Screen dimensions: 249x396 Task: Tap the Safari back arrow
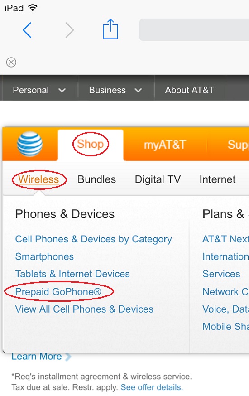click(x=27, y=30)
